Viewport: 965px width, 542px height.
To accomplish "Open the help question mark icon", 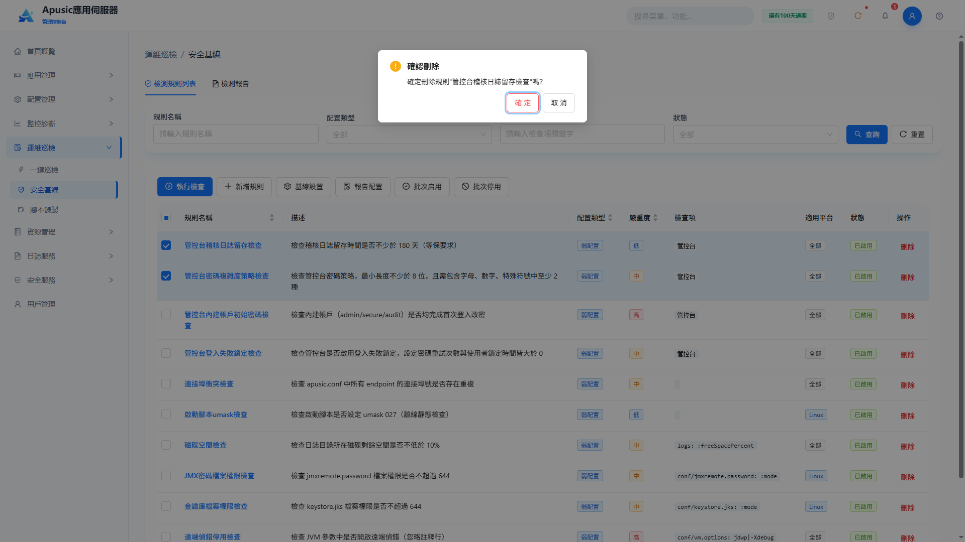I will coord(939,16).
